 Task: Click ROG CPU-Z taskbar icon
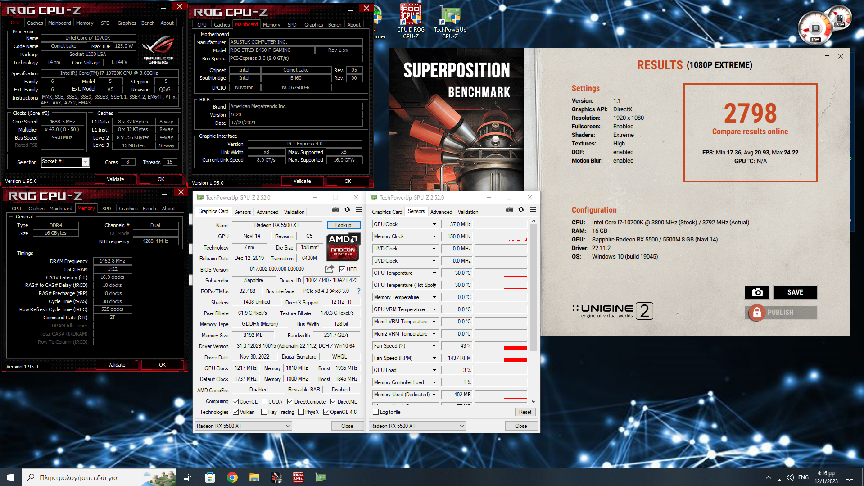pyautogui.click(x=298, y=477)
